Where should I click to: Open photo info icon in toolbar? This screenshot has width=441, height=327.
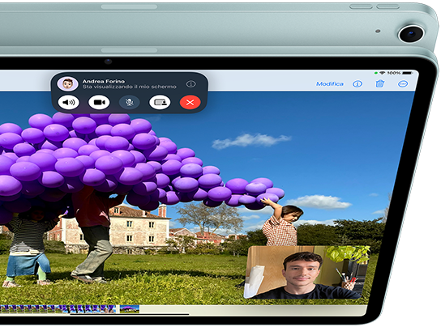click(x=358, y=83)
